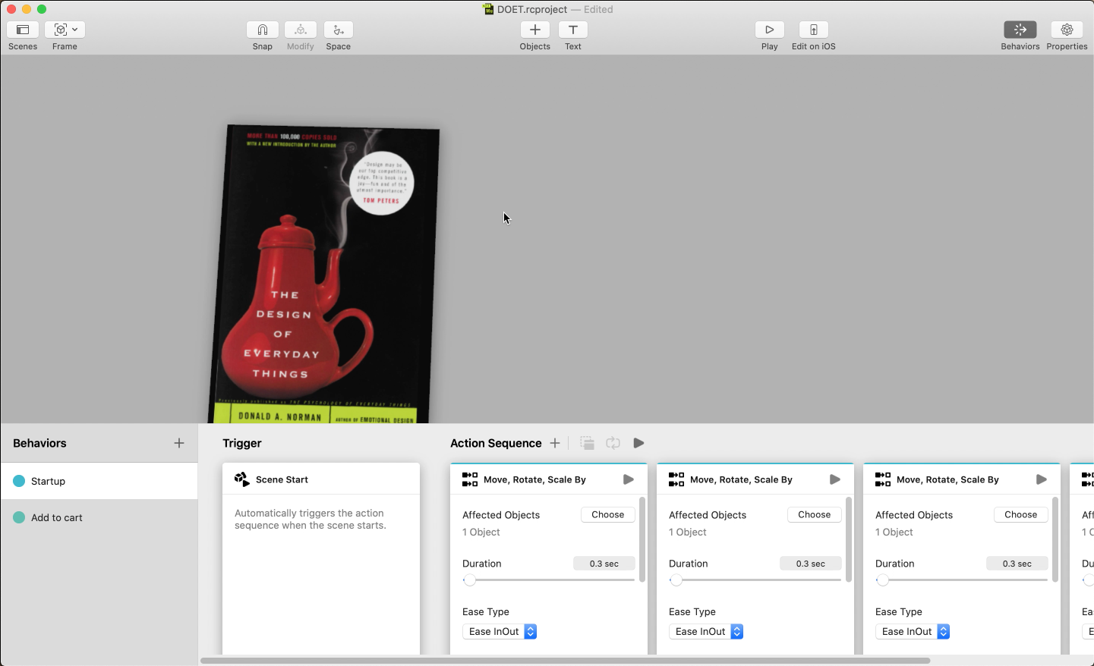Add an action to the Action Sequence
The height and width of the screenshot is (666, 1094).
555,443
